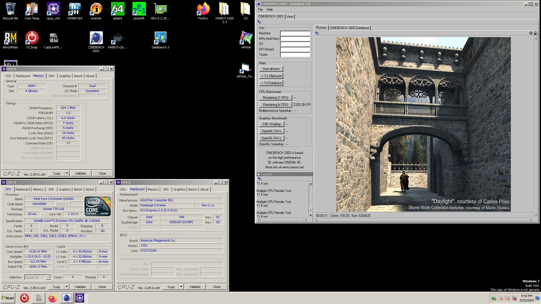
Task: Open the Help menu in CINEBENCH
Action: (x=270, y=10)
